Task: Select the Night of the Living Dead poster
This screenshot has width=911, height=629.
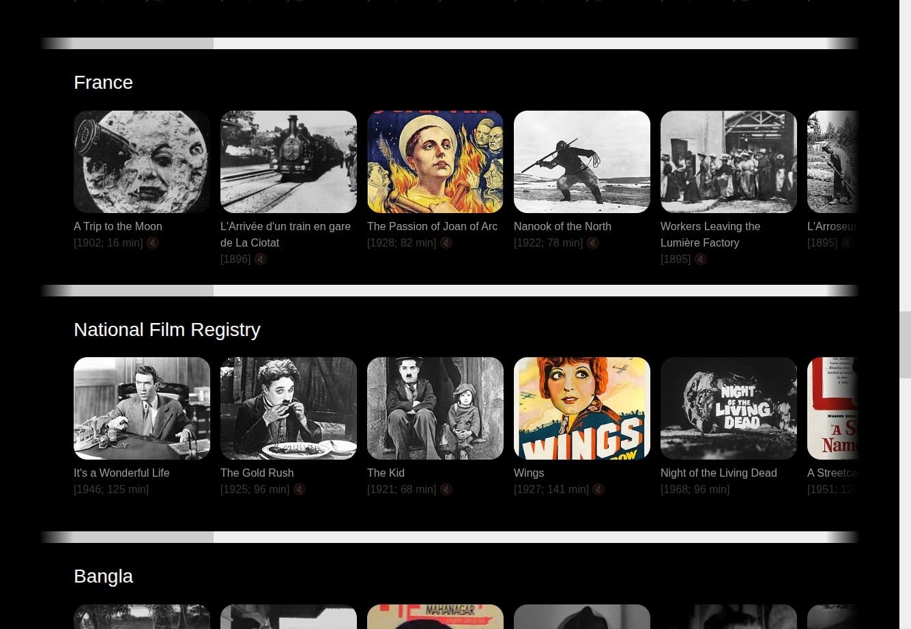Action: coord(728,408)
